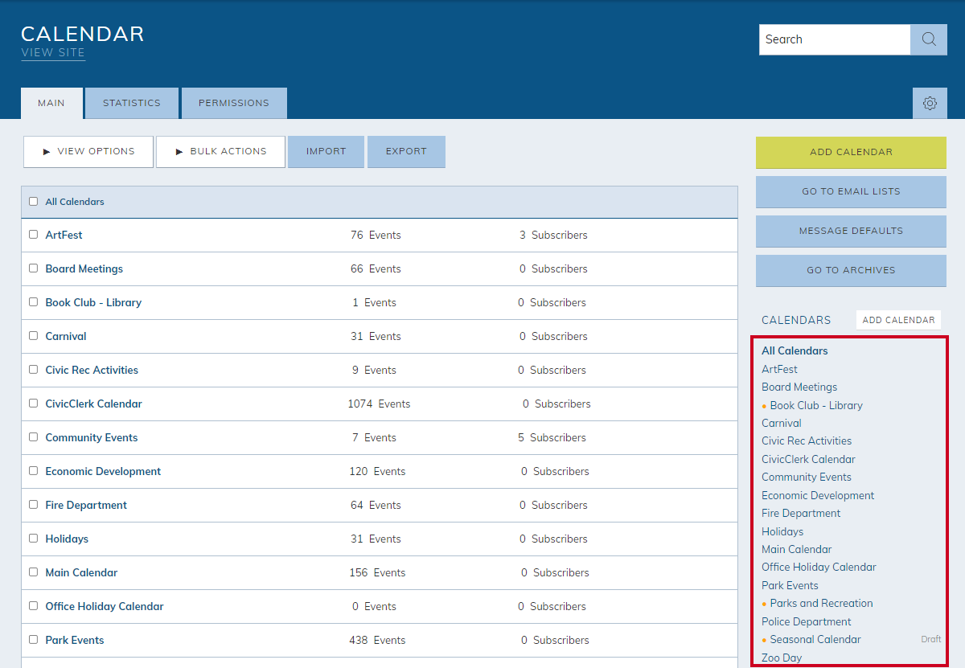The image size is (965, 668).
Task: Check the Civic Rec Activities checkbox
Action: click(34, 370)
